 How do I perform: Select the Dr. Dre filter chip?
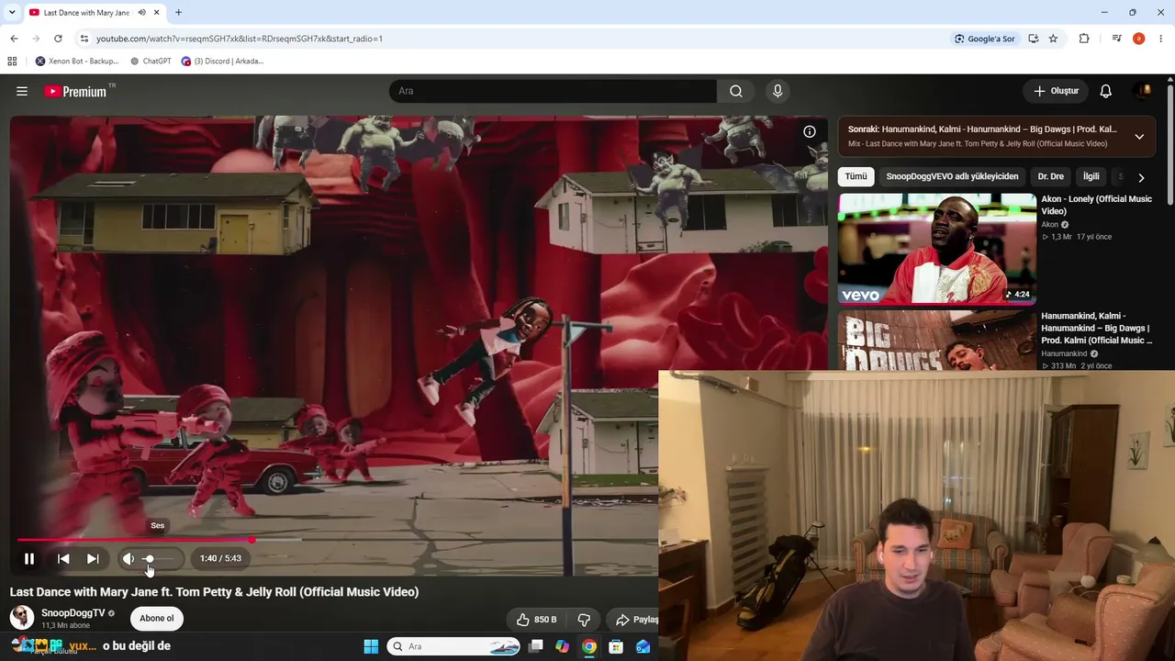1051,176
